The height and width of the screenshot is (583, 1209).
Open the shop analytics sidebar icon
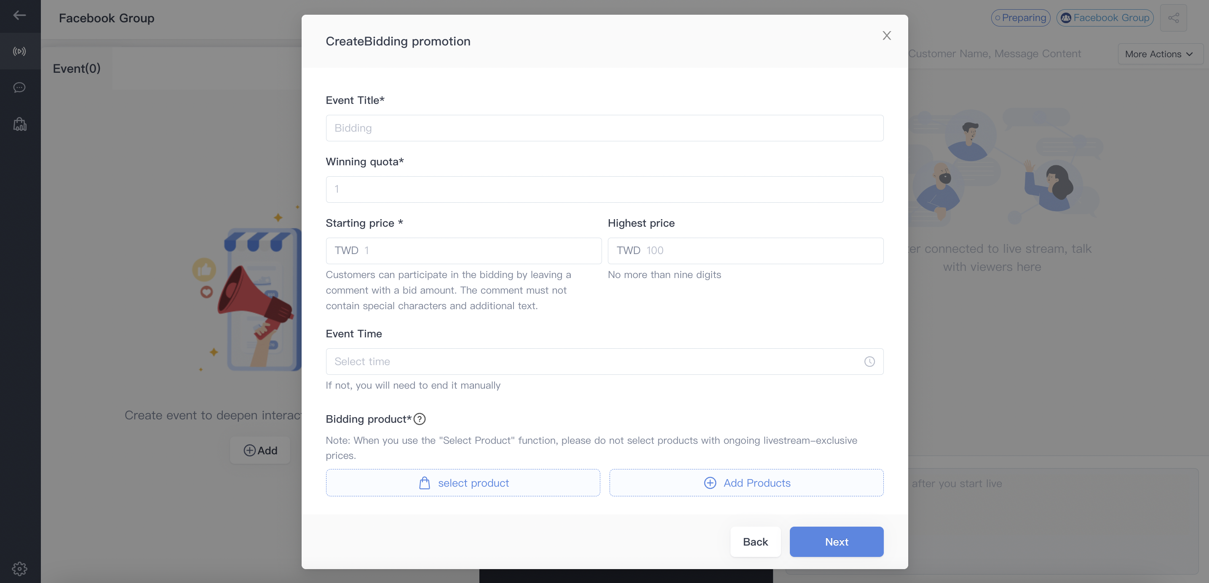point(19,124)
